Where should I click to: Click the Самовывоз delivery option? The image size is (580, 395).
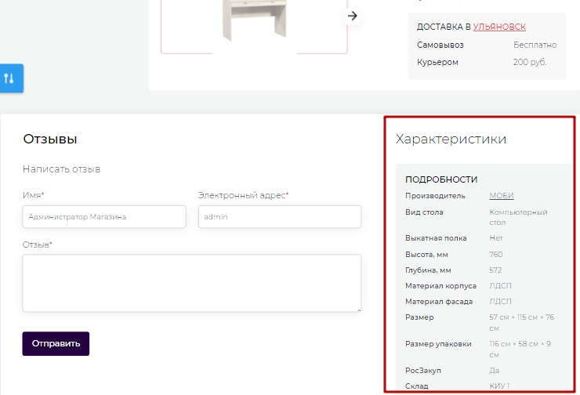tap(439, 45)
